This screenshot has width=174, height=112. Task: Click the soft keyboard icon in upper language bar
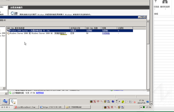coord(108,101)
